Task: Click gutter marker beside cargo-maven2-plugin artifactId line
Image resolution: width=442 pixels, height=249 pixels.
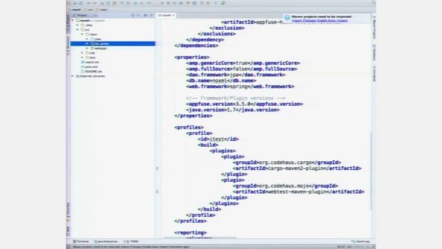Action: [x=157, y=169]
